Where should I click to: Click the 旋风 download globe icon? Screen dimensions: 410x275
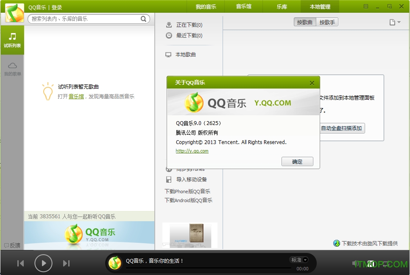coord(337,243)
